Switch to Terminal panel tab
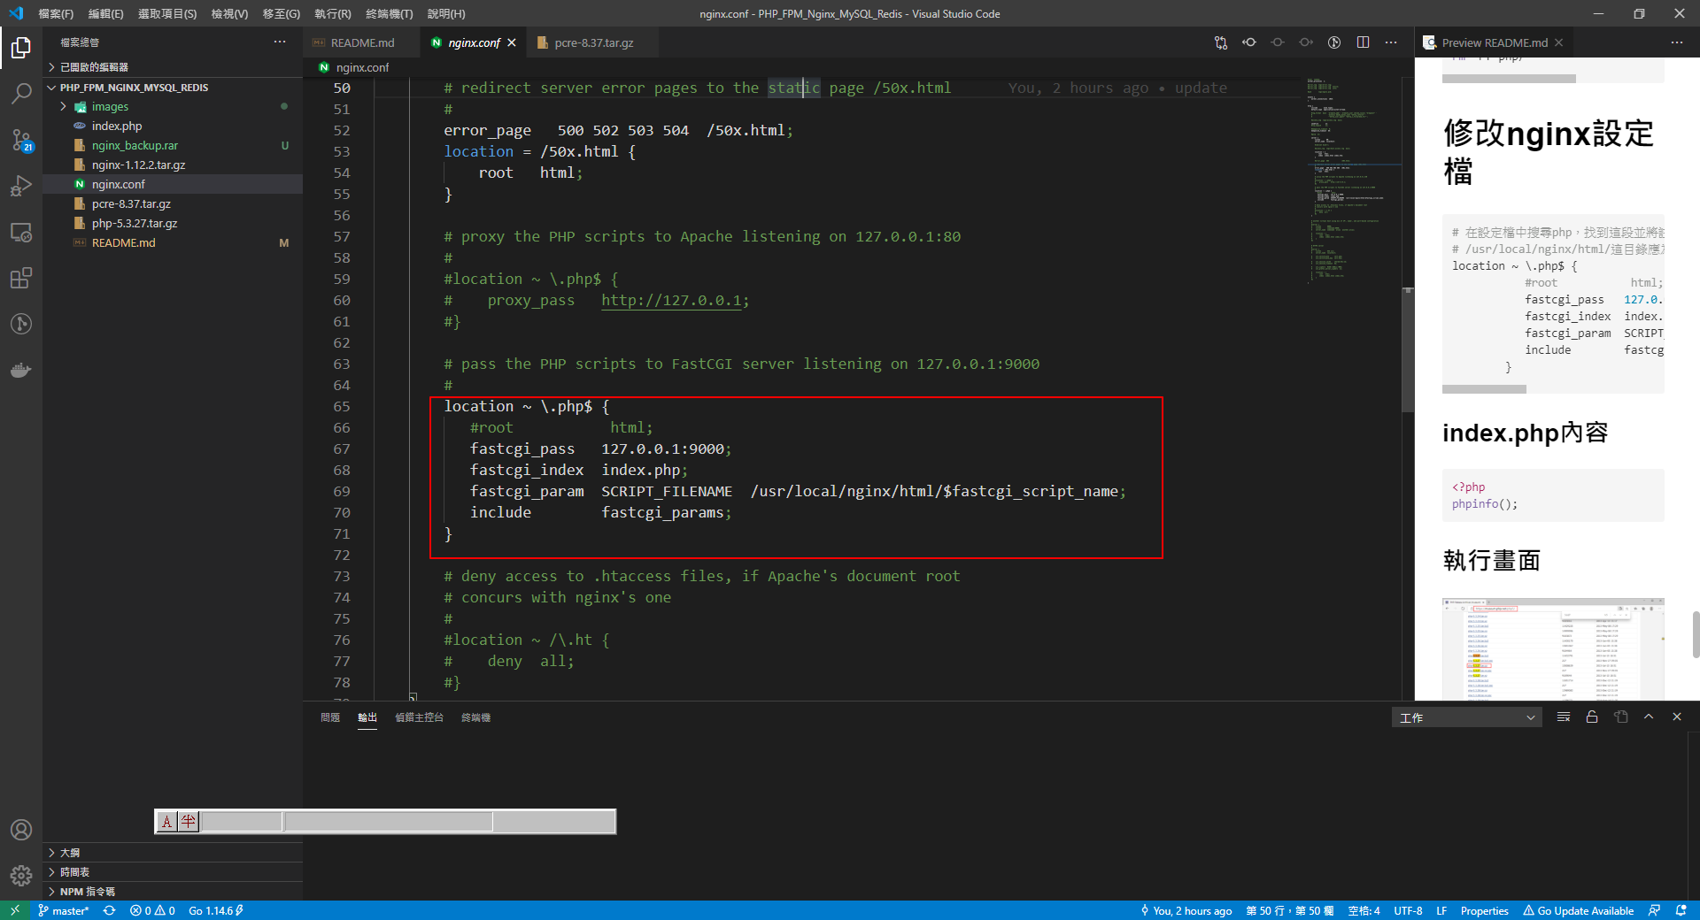Screen dimensions: 1700x920 pyautogui.click(x=475, y=717)
